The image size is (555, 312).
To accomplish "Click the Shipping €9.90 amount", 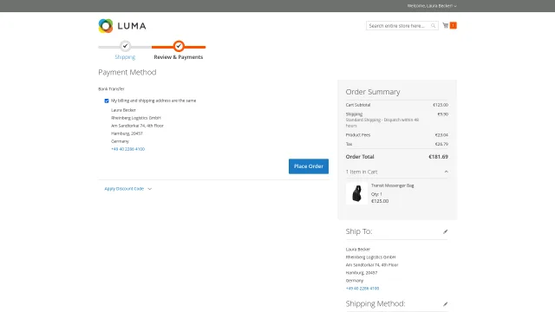I will tap(443, 114).
